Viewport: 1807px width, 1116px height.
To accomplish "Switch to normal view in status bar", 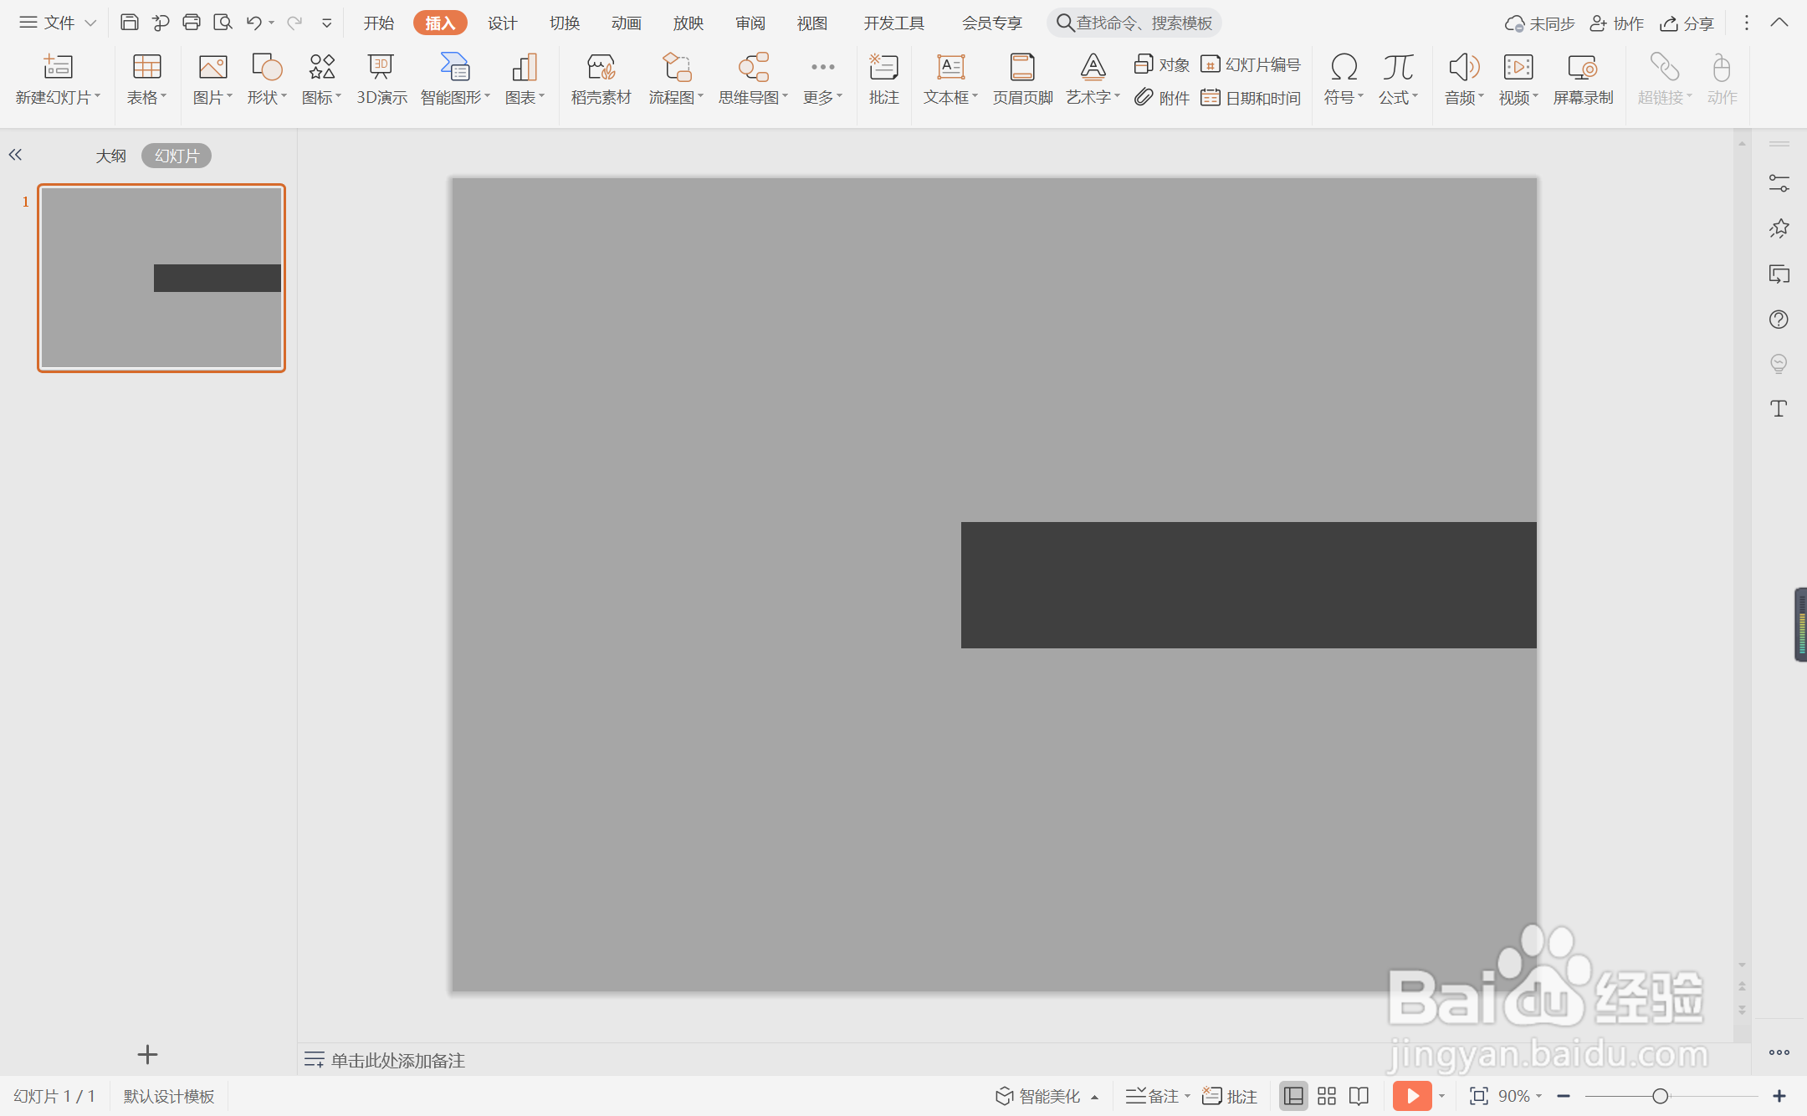I will (1293, 1096).
